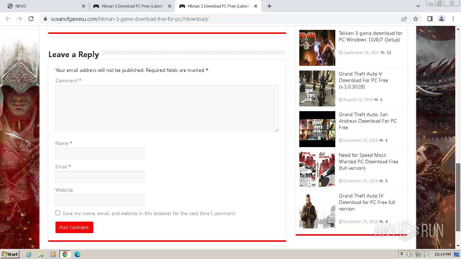
Task: Show hidden system tray icons
Action: (402, 254)
